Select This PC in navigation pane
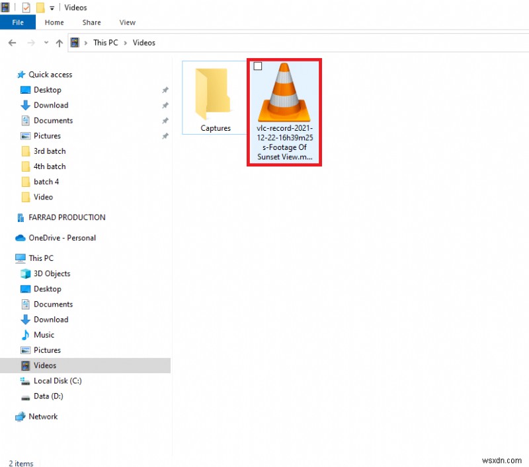Screen dimensions: 529x467 click(x=41, y=258)
